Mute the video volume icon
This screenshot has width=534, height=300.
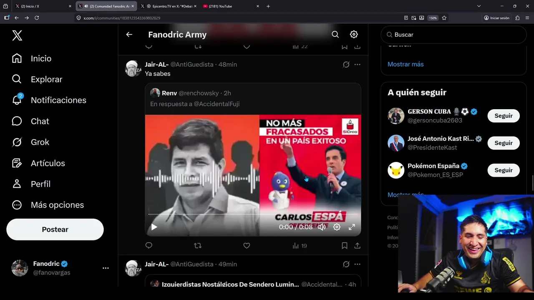pyautogui.click(x=322, y=227)
